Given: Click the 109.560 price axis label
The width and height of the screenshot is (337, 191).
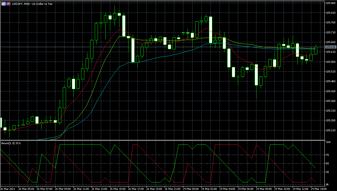Looking at the screenshot, I should click(331, 62).
